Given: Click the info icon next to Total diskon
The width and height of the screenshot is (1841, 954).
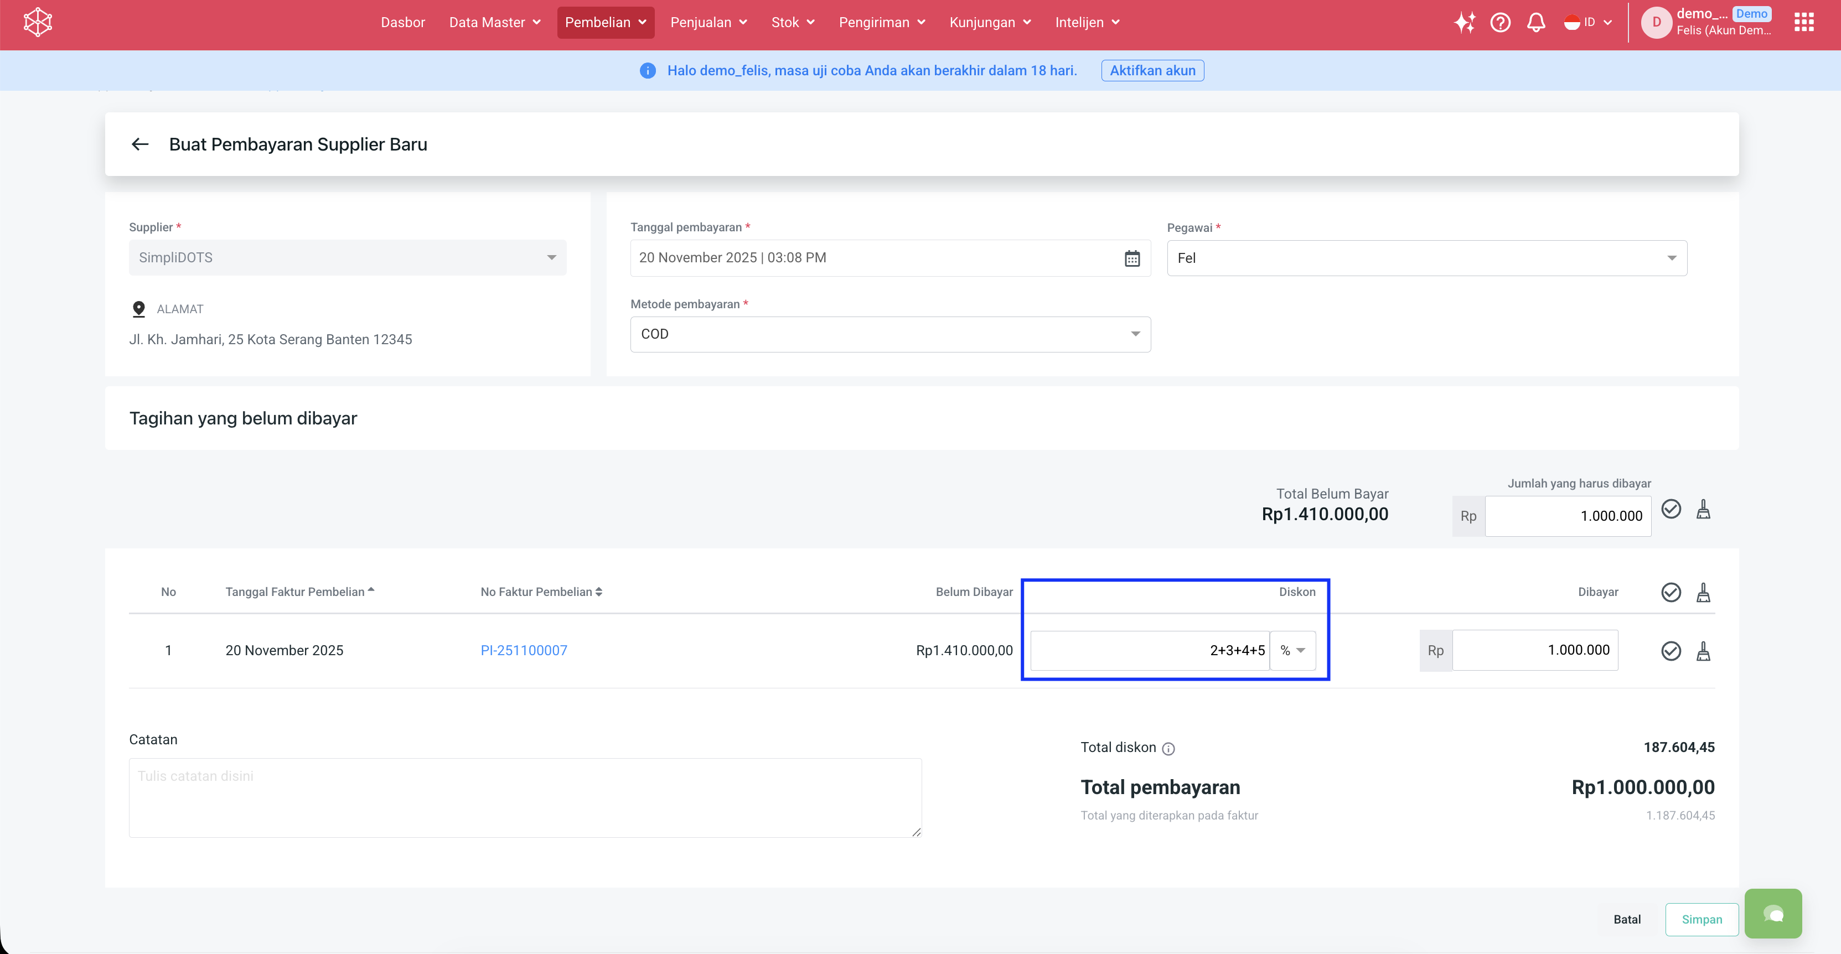Looking at the screenshot, I should point(1168,749).
